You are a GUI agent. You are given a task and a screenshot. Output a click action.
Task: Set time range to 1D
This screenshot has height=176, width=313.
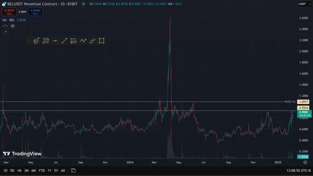tap(5, 170)
